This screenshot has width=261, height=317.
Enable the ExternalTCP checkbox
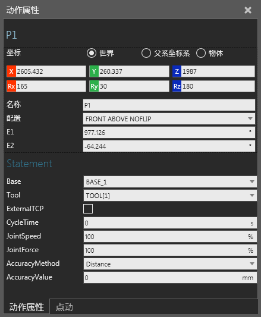(88, 209)
